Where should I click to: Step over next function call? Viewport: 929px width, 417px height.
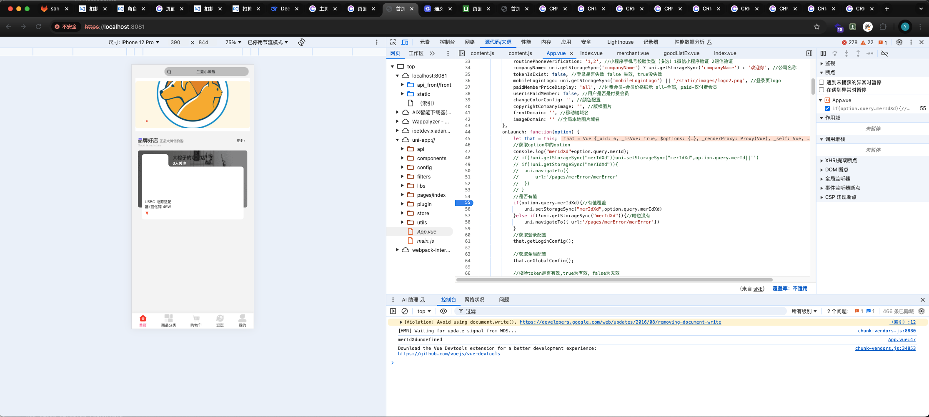[835, 53]
